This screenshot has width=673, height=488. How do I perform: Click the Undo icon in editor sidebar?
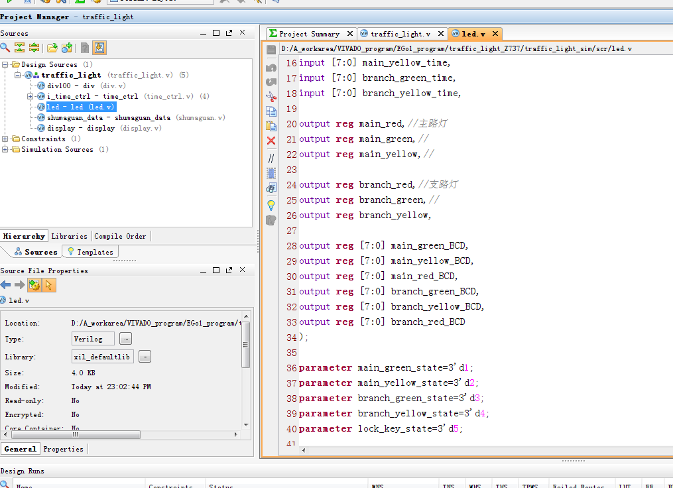pos(271,68)
